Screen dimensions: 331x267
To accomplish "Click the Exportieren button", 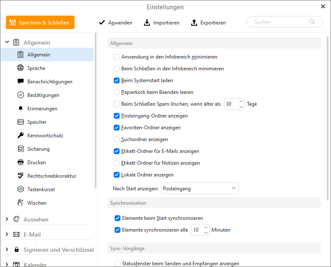I will point(208,23).
